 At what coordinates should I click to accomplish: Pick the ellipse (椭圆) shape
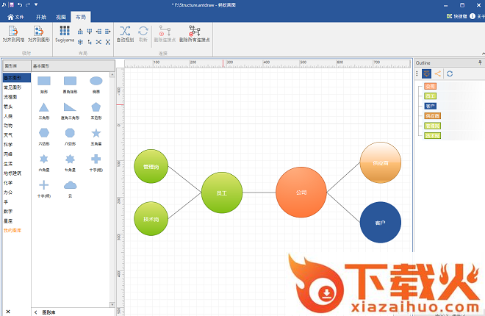[96, 82]
